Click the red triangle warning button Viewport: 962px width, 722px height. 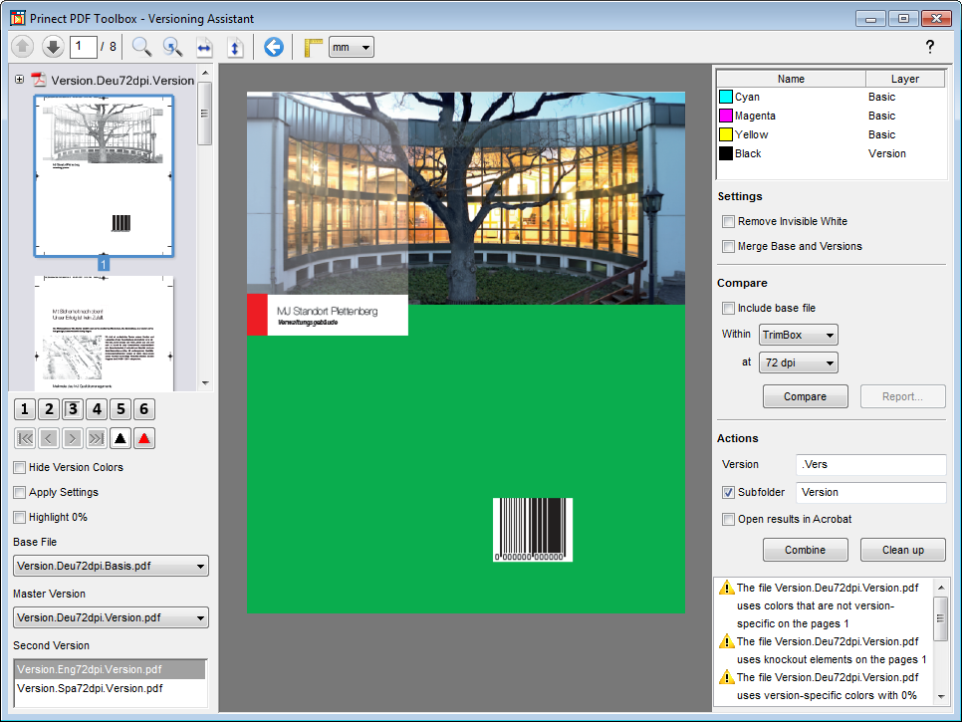point(144,438)
